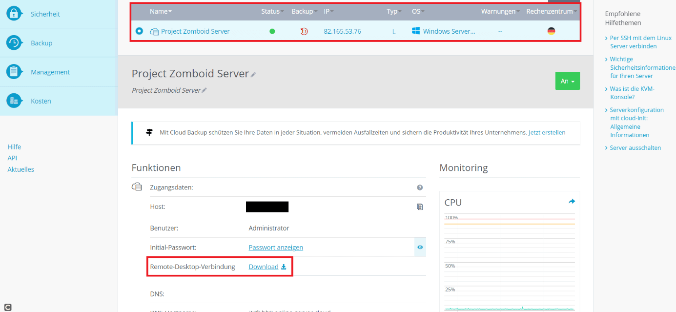Open the green An power dropdown
676x312 pixels.
[567, 81]
